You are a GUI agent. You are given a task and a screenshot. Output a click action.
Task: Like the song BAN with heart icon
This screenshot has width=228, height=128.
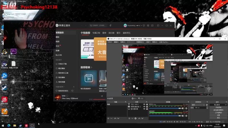pos(67,96)
